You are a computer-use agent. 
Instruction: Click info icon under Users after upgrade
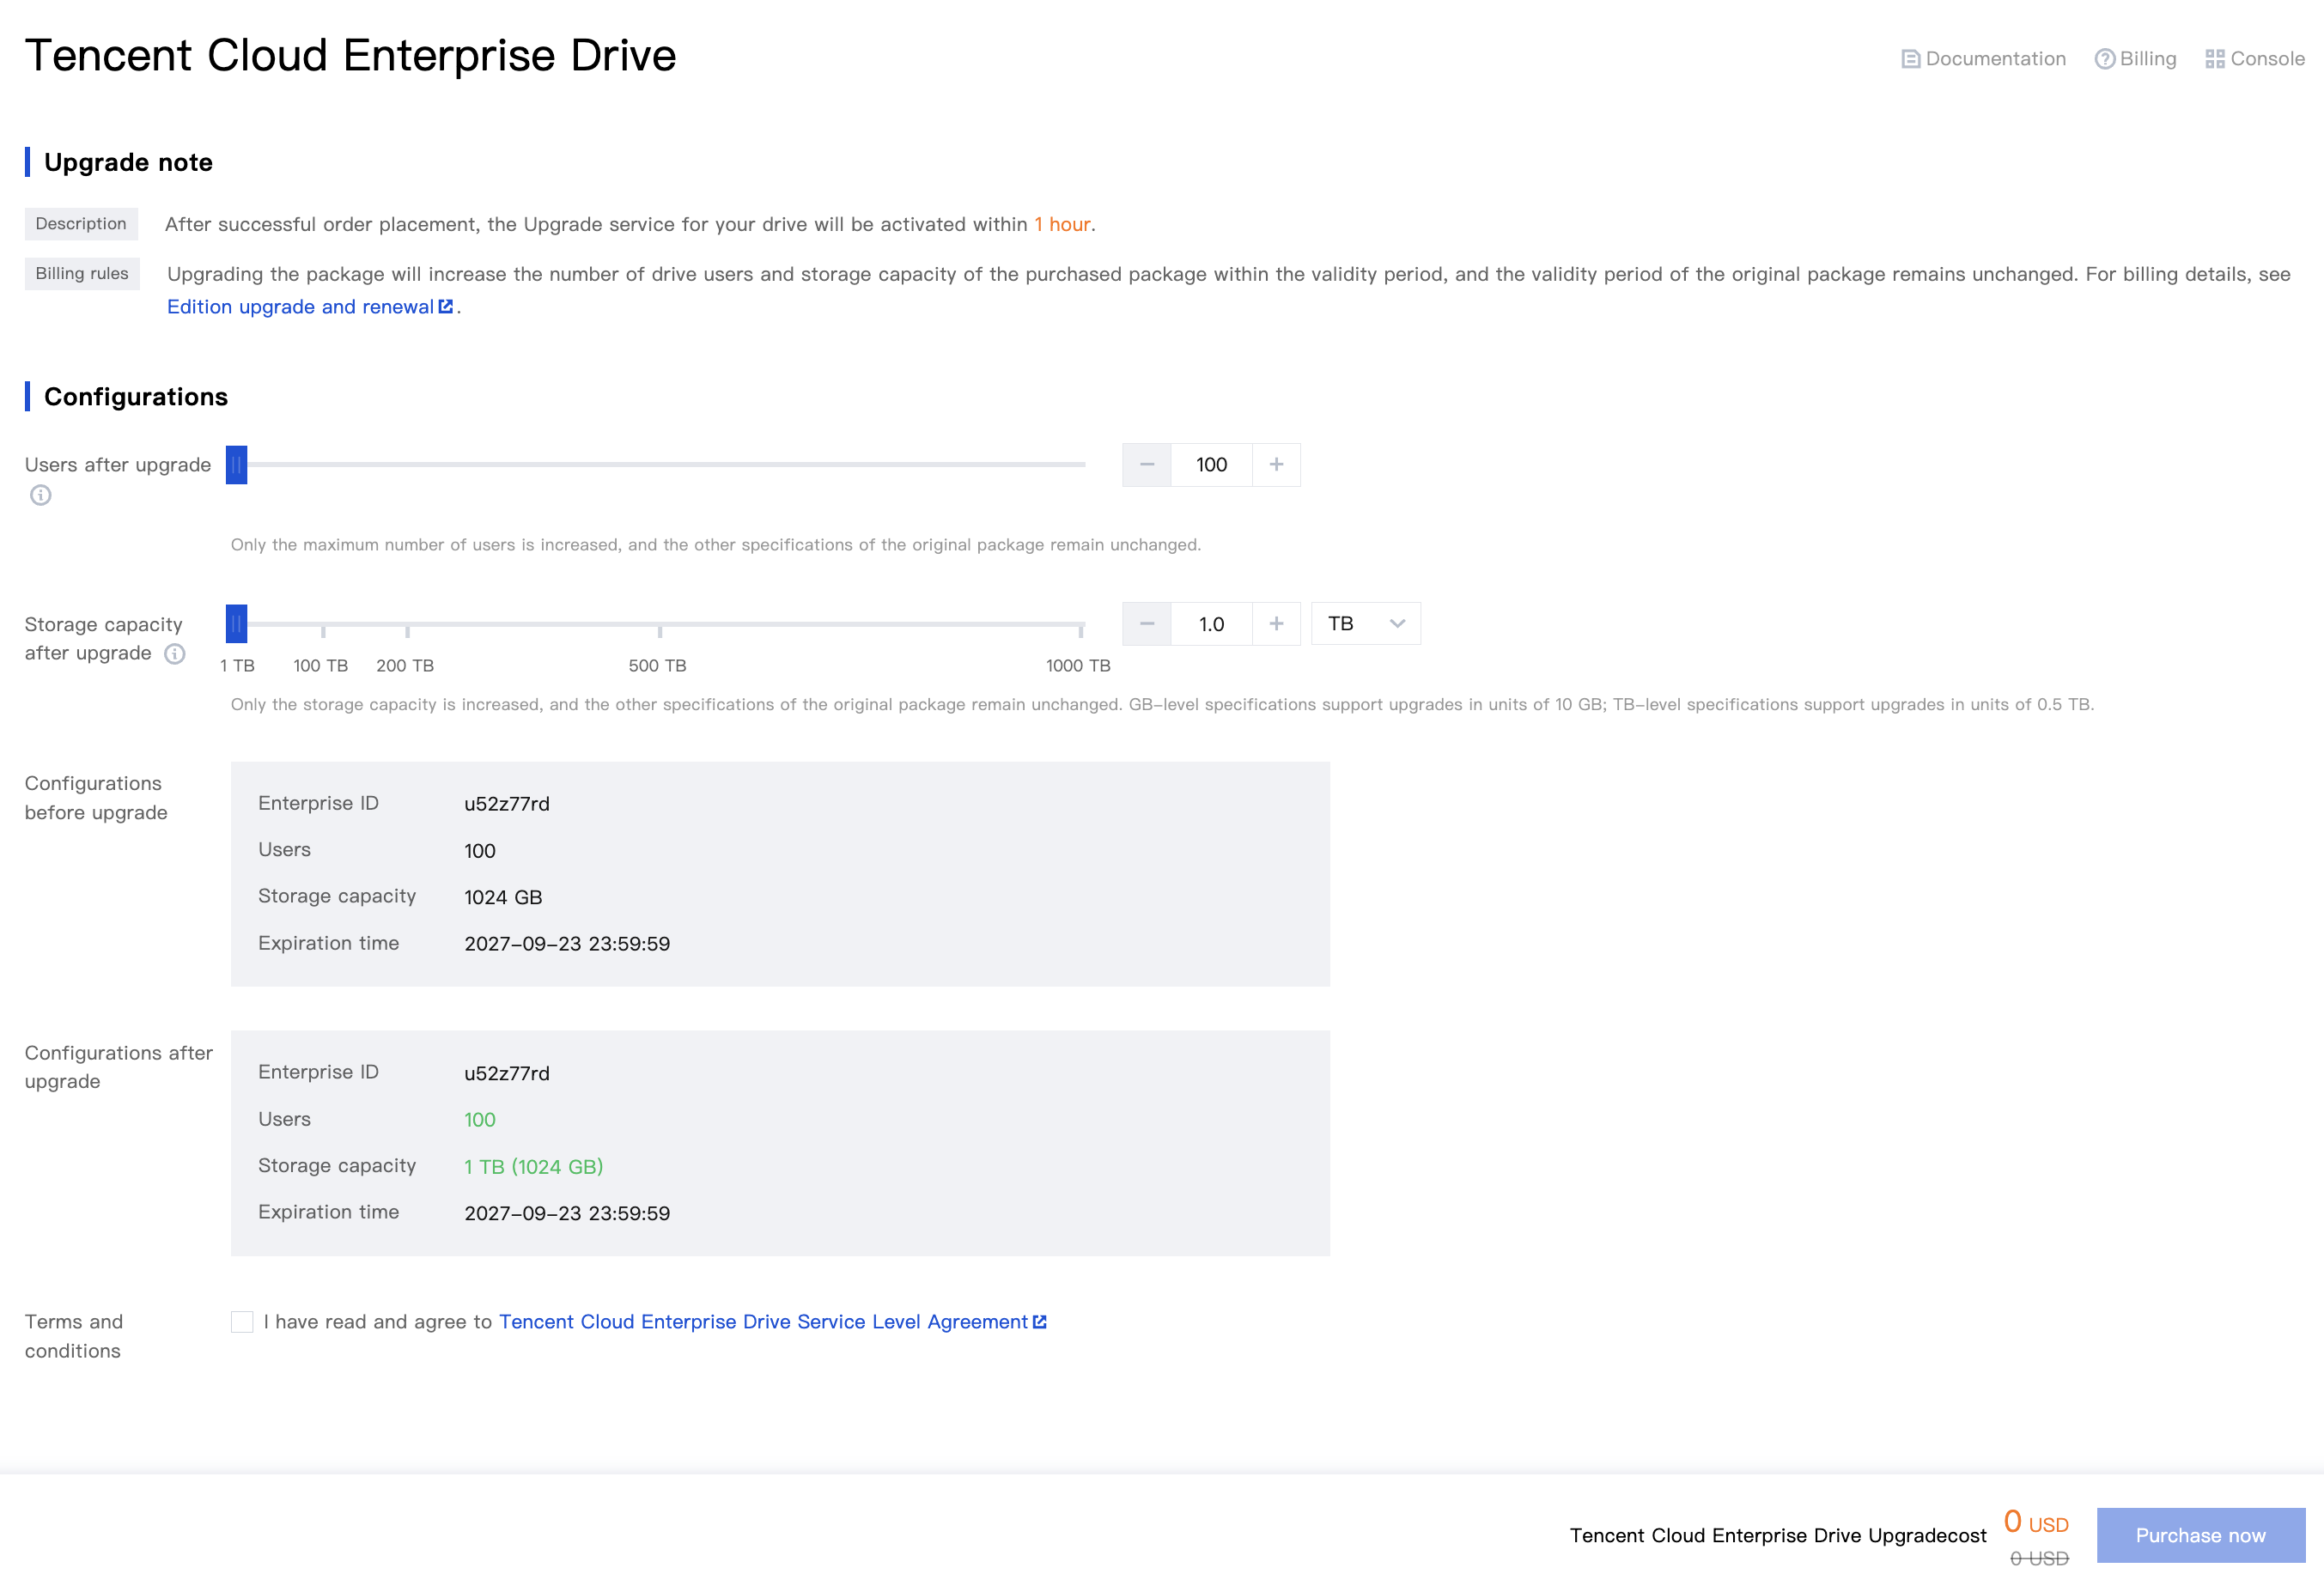tap(40, 495)
